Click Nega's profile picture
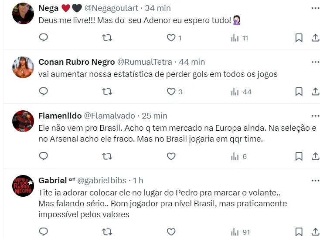Image resolution: width=320 pixels, height=238 pixels. click(x=23, y=13)
